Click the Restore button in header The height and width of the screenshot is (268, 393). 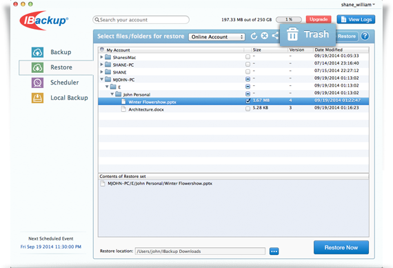(347, 36)
